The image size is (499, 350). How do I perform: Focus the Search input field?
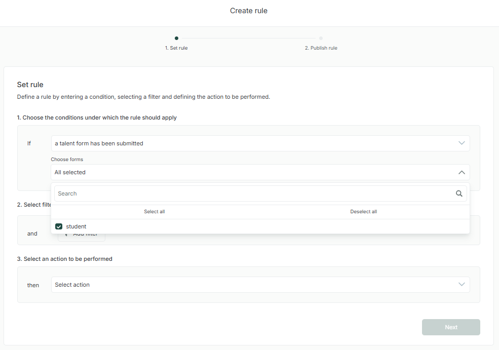pos(253,193)
